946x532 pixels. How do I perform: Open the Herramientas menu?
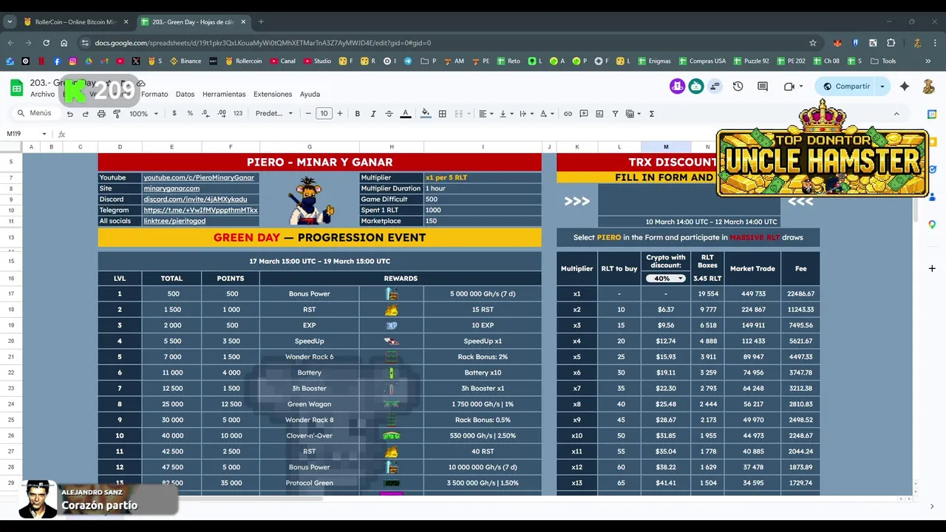224,95
